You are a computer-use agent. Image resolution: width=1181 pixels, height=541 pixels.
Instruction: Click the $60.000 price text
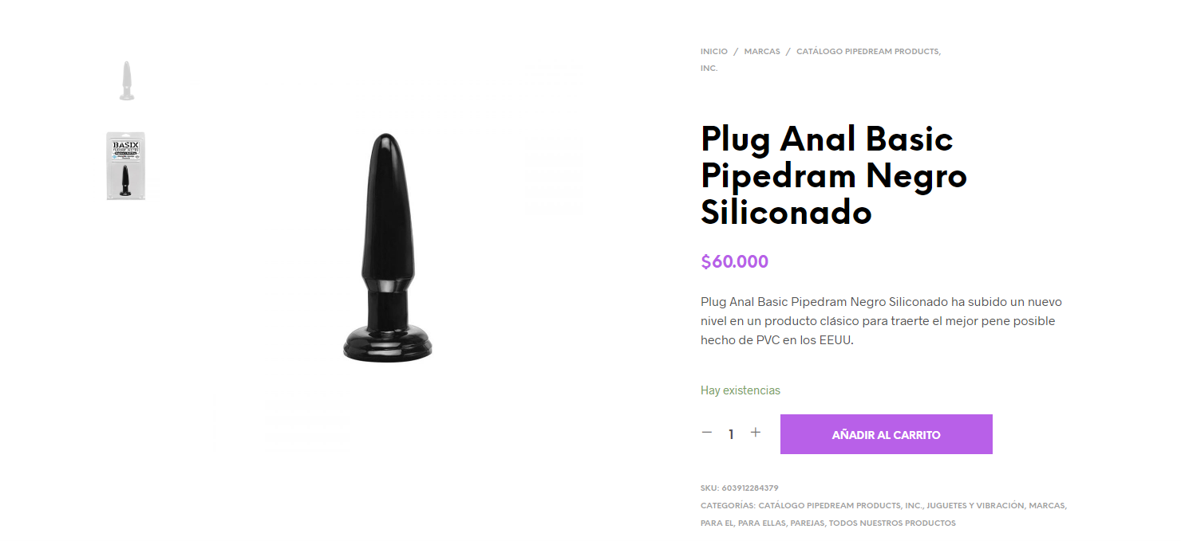734,261
